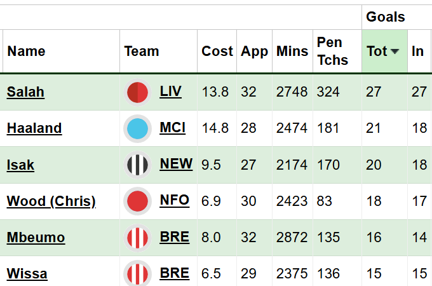432x286 pixels.
Task: Click Brentford badge icon in Wissa row
Action: (x=137, y=273)
